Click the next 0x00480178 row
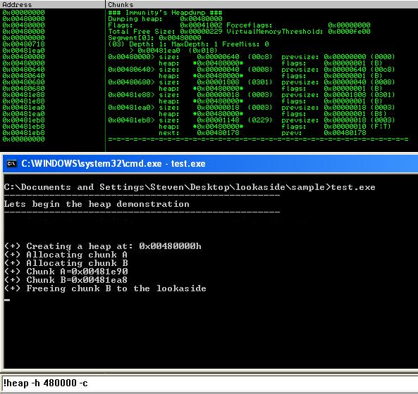This screenshot has height=394, width=418. point(263,133)
